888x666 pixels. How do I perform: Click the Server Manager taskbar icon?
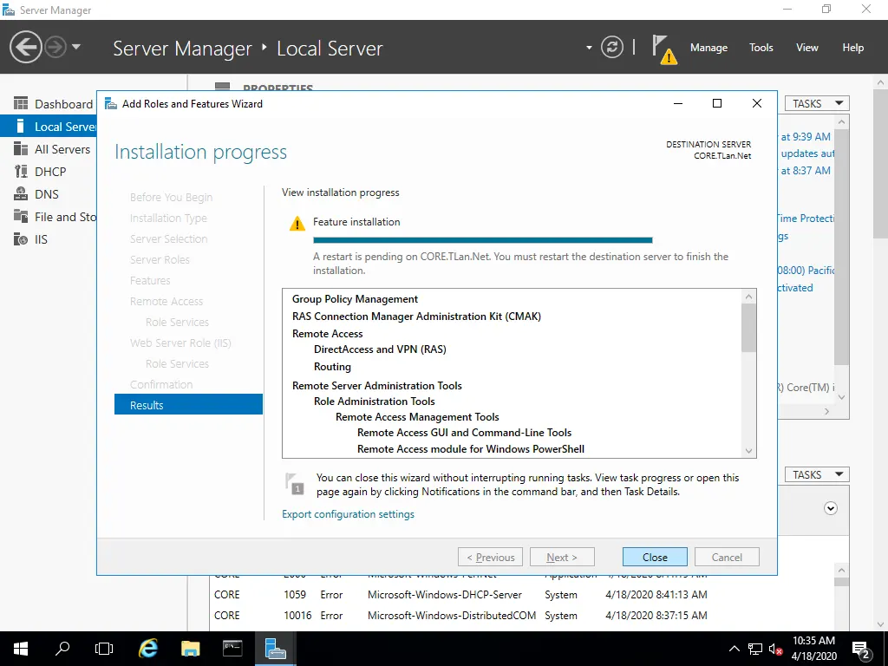[x=275, y=649]
